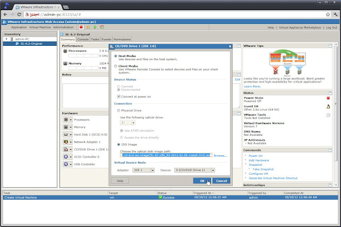The width and height of the screenshot is (341, 227).
Task: Open the Application menu
Action: point(19,27)
